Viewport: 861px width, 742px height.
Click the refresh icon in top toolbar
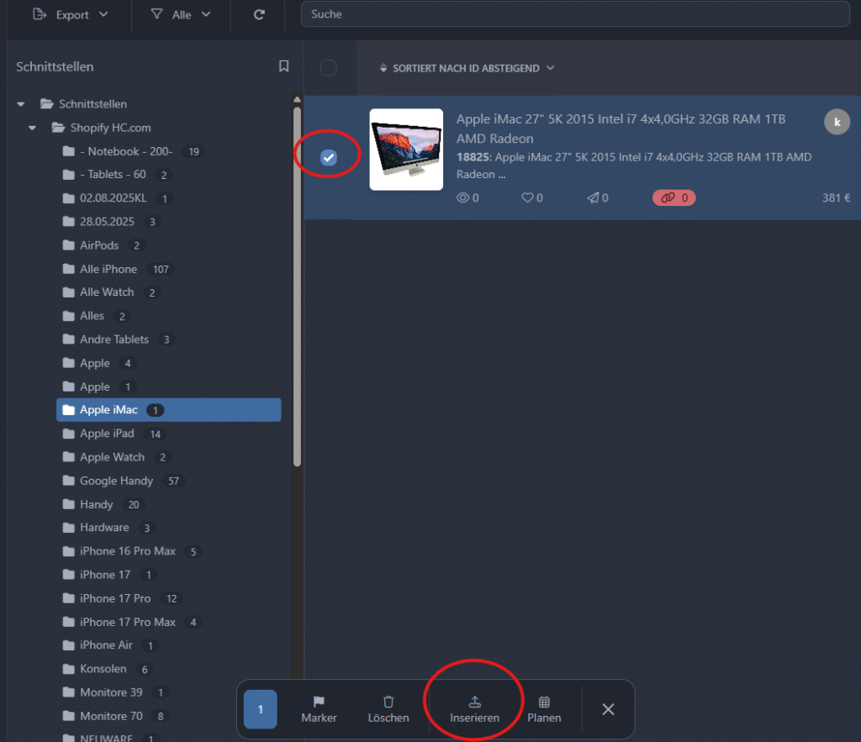(259, 14)
